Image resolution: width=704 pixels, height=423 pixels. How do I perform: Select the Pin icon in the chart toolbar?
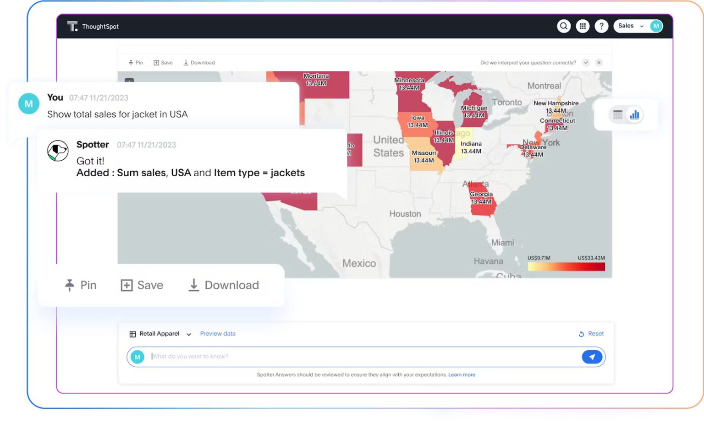point(136,62)
